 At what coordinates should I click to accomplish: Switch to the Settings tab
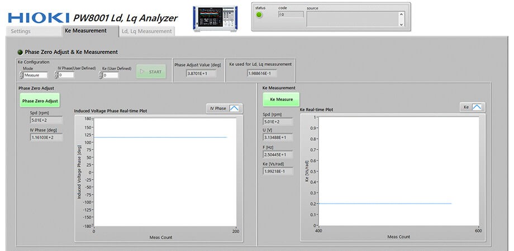tap(21, 31)
